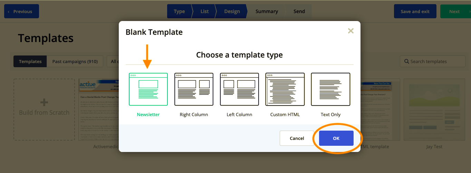Click Save and exit

(415, 11)
